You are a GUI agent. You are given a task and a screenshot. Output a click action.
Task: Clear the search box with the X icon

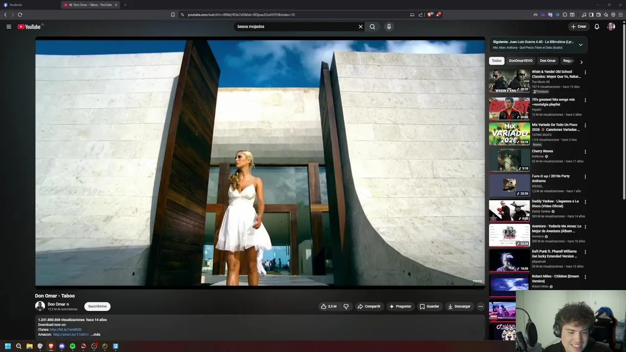(361, 26)
